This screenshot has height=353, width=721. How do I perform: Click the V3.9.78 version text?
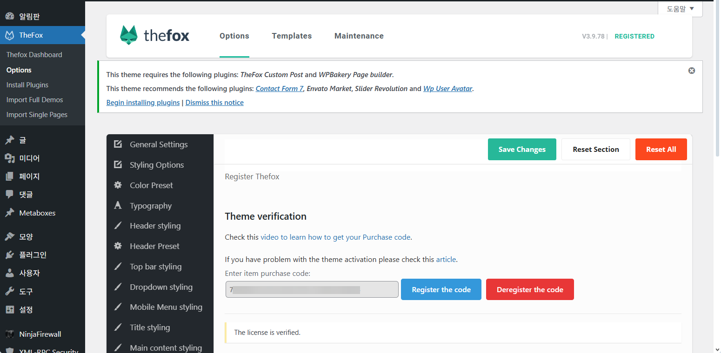[x=593, y=36]
